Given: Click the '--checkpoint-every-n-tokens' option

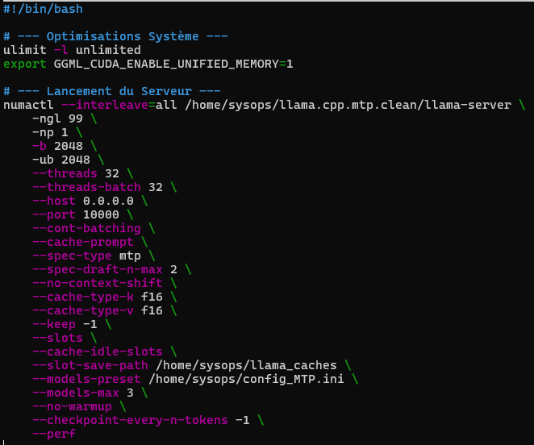Looking at the screenshot, I should point(130,420).
